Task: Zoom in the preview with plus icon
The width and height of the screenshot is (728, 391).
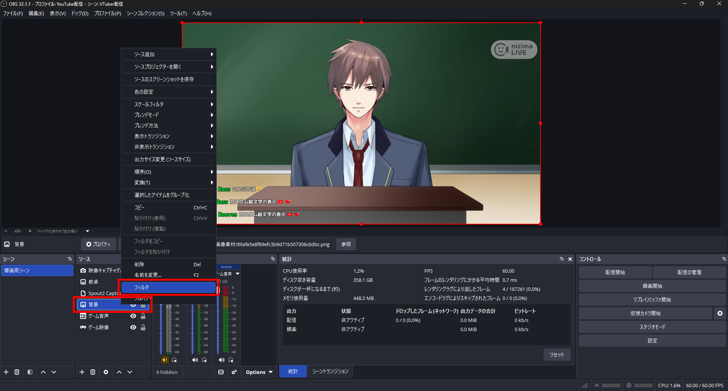Action: tap(30, 231)
